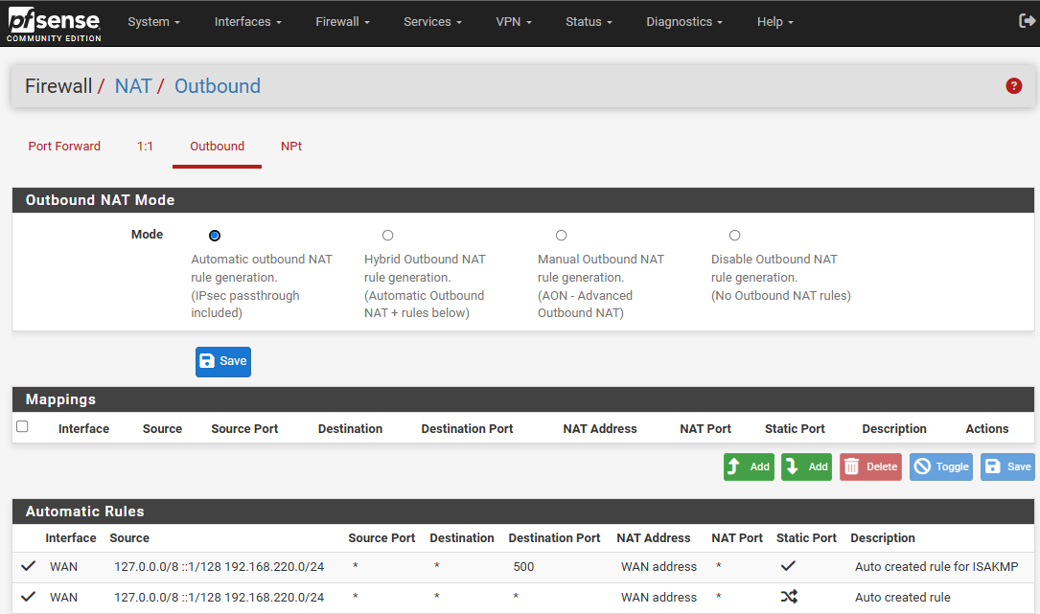This screenshot has width=1040, height=614.
Task: Click 'Auto created rule for ISAKMP' description
Action: pos(936,566)
